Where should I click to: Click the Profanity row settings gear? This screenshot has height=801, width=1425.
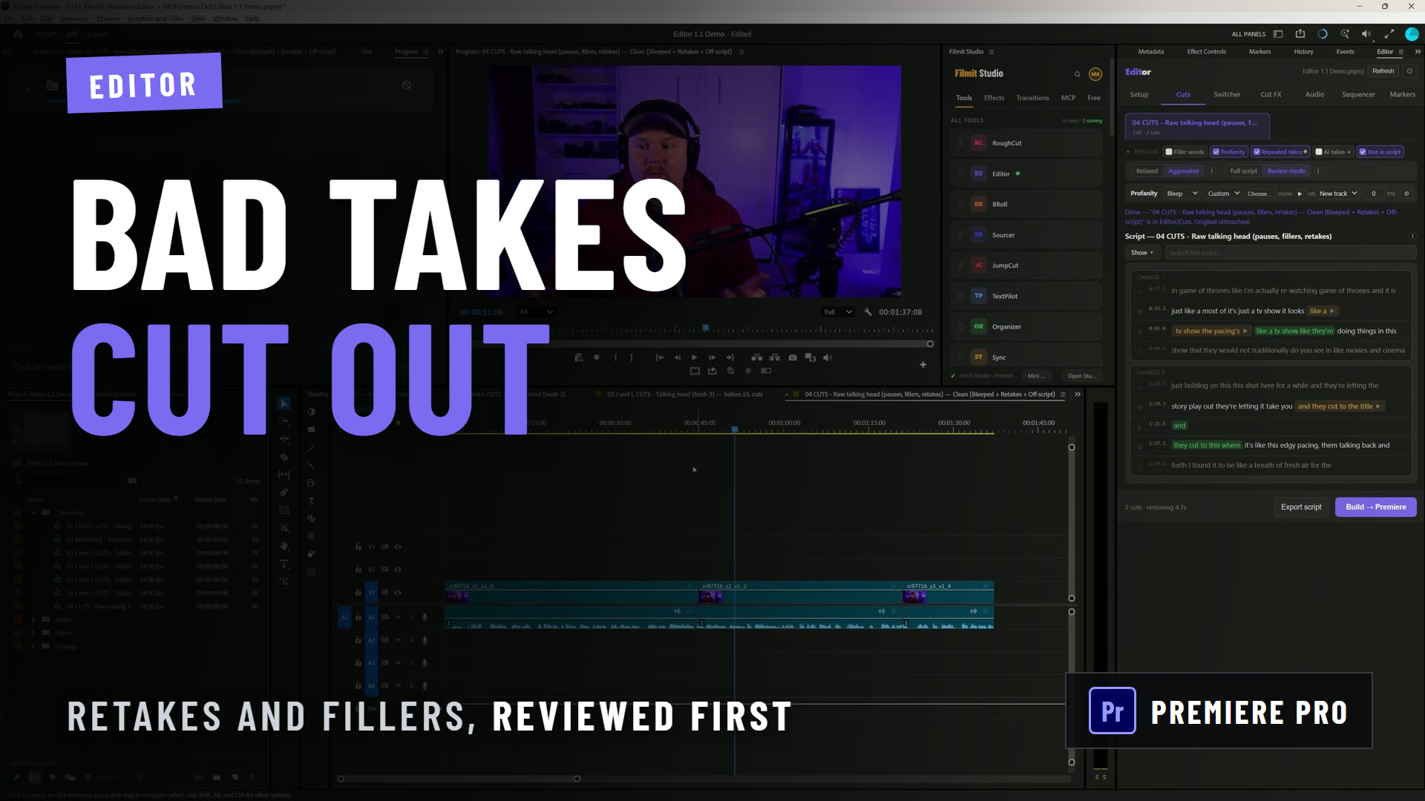click(x=1406, y=194)
